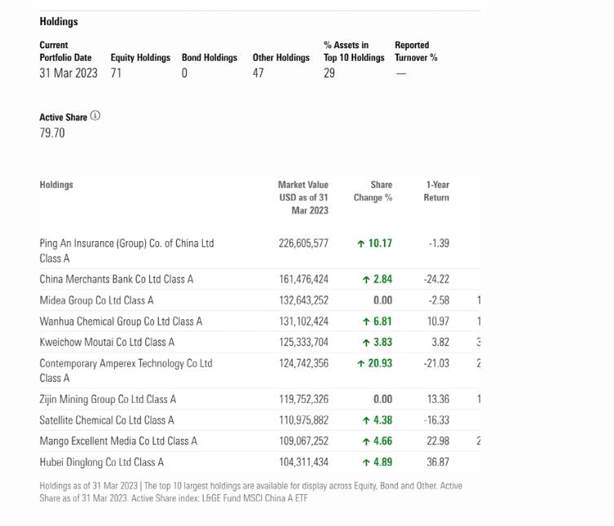Click Mango Excellent Media up arrow

click(366, 441)
